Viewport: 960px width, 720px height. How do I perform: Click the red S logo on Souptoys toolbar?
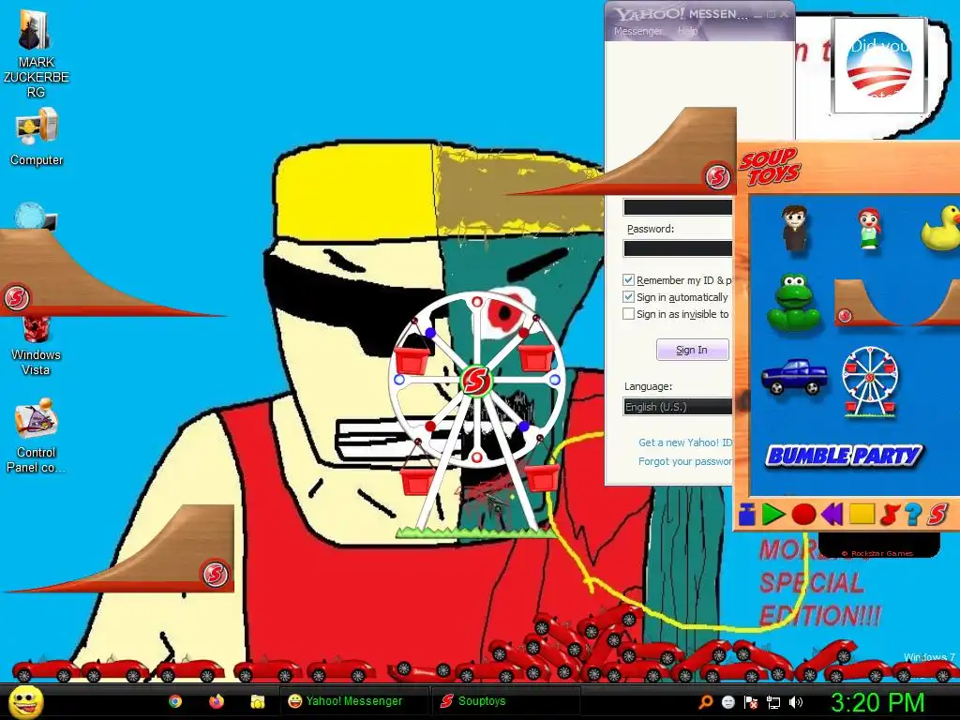coord(937,515)
